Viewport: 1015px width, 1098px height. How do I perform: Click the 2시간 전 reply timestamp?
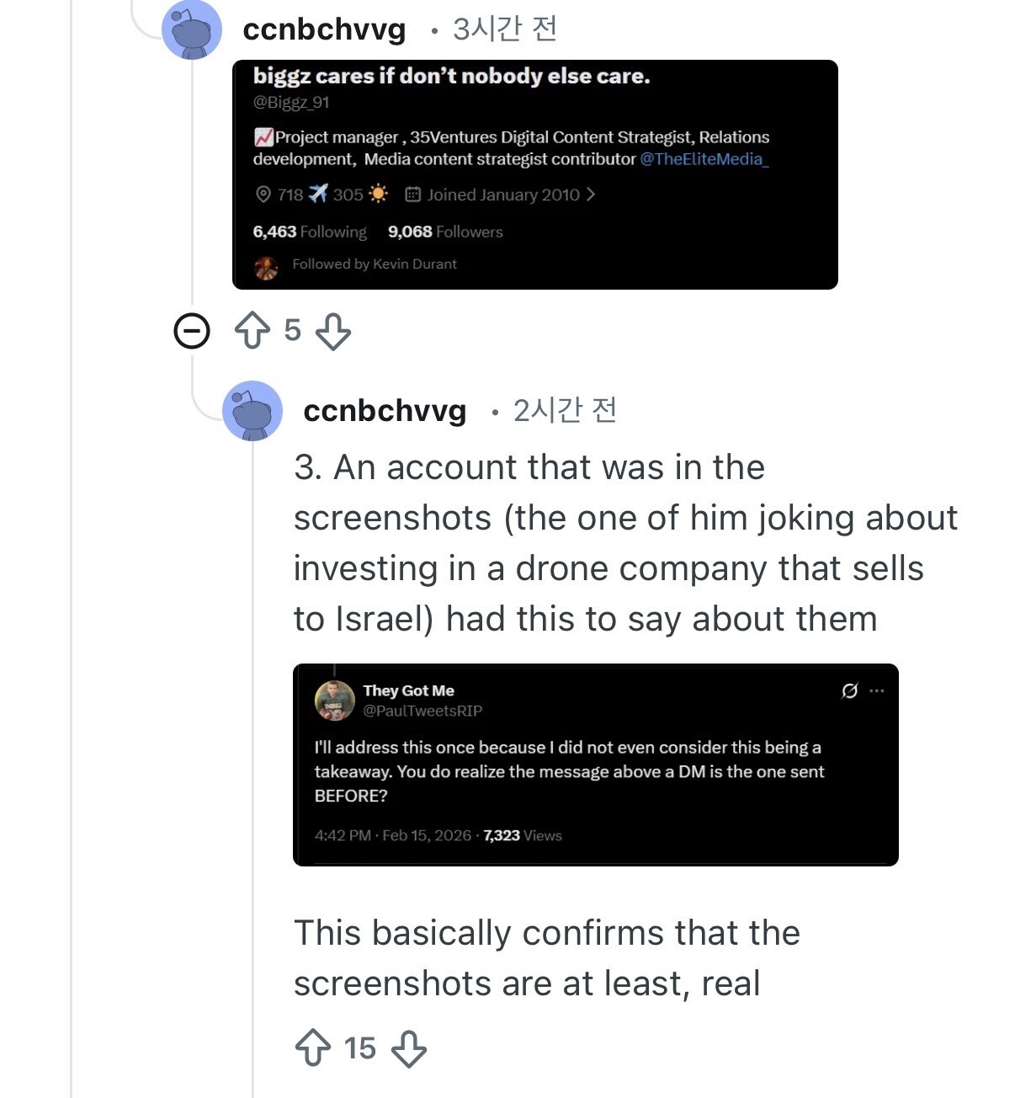tap(566, 411)
